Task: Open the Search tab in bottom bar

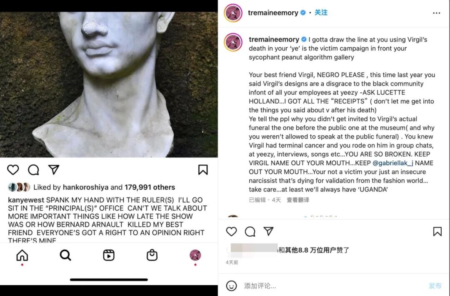Action: pos(65,255)
